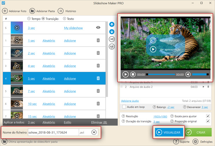Set Aplicar a todos Aleatório transition
The width and height of the screenshot is (215, 146).
(x=49, y=122)
